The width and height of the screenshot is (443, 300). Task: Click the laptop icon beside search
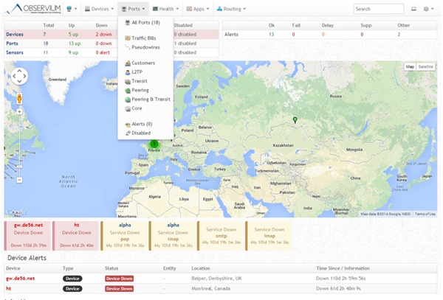[x=413, y=9]
